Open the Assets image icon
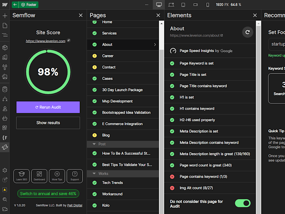This screenshot has height=214, width=285. [x=5, y=77]
